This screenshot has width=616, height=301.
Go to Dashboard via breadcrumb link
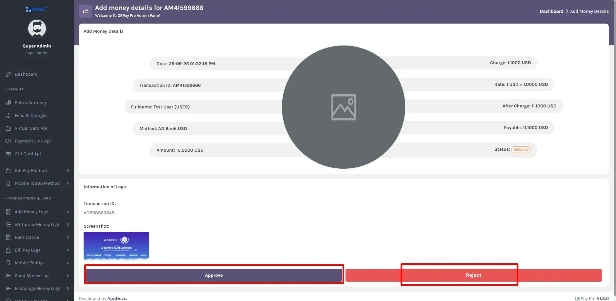point(551,11)
